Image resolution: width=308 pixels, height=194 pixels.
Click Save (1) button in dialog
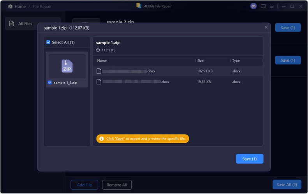(x=250, y=159)
